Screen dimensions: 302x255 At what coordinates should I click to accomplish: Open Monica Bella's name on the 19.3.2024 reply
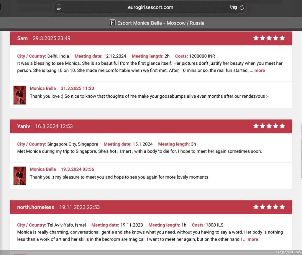click(43, 169)
